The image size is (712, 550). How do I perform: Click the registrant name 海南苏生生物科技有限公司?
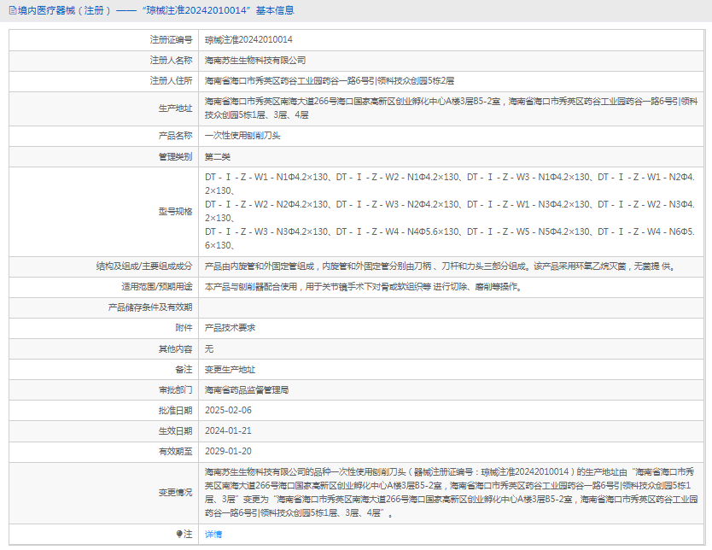click(x=255, y=61)
